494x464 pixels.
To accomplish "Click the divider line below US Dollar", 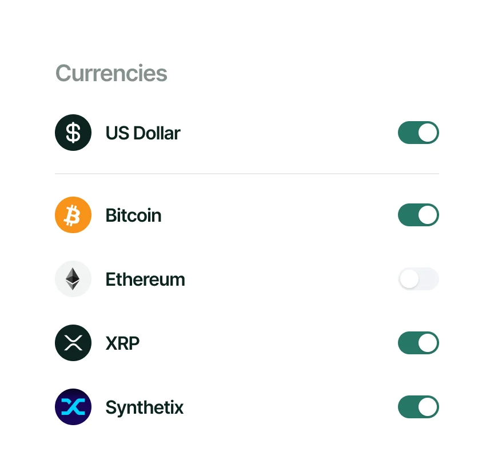I will tap(247, 173).
